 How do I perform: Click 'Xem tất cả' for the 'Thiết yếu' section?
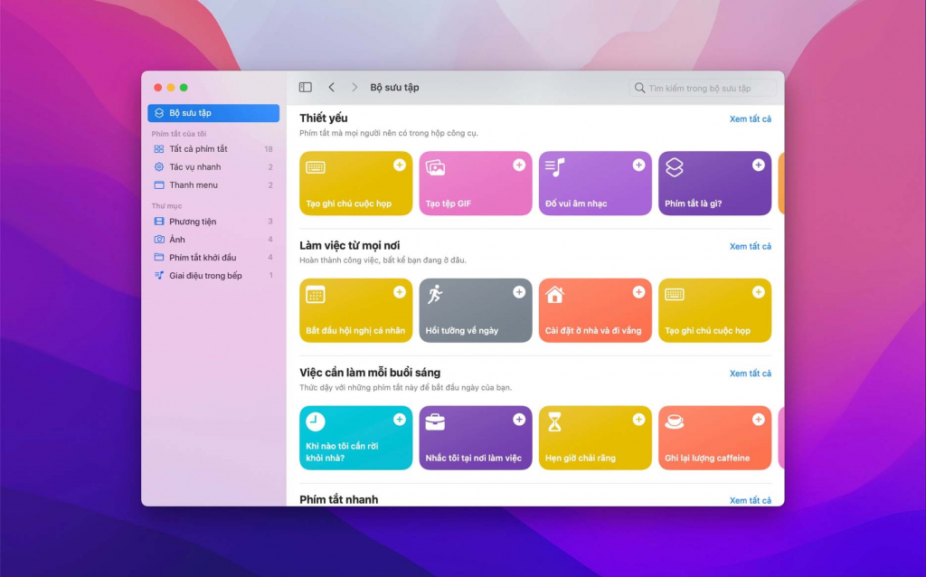click(750, 118)
